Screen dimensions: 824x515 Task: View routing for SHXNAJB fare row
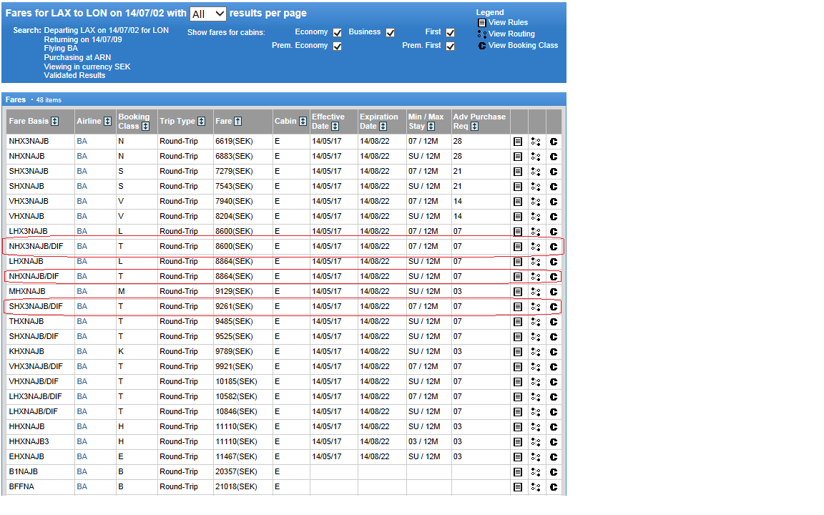tap(536, 187)
